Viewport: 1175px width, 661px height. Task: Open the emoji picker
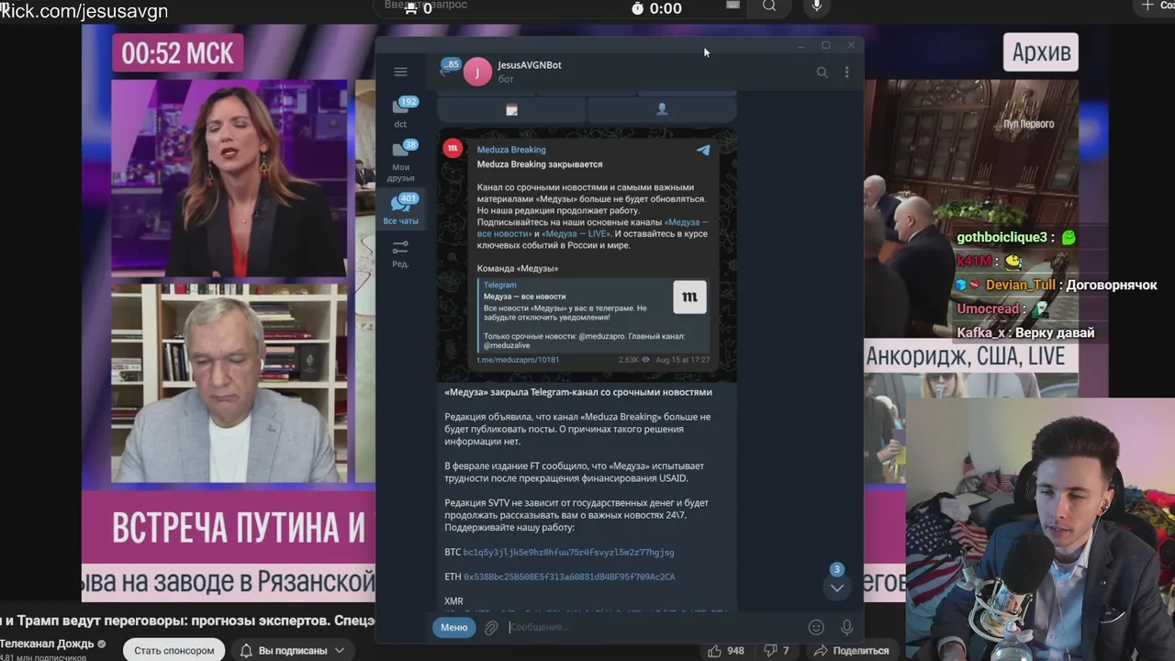816,628
